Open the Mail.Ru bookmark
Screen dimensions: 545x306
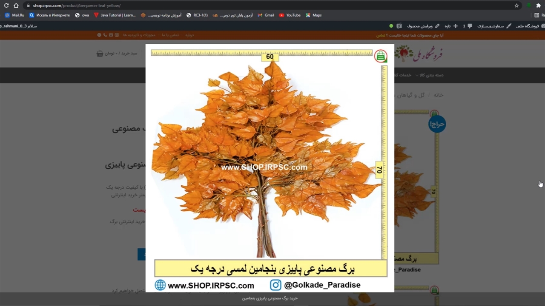click(14, 15)
